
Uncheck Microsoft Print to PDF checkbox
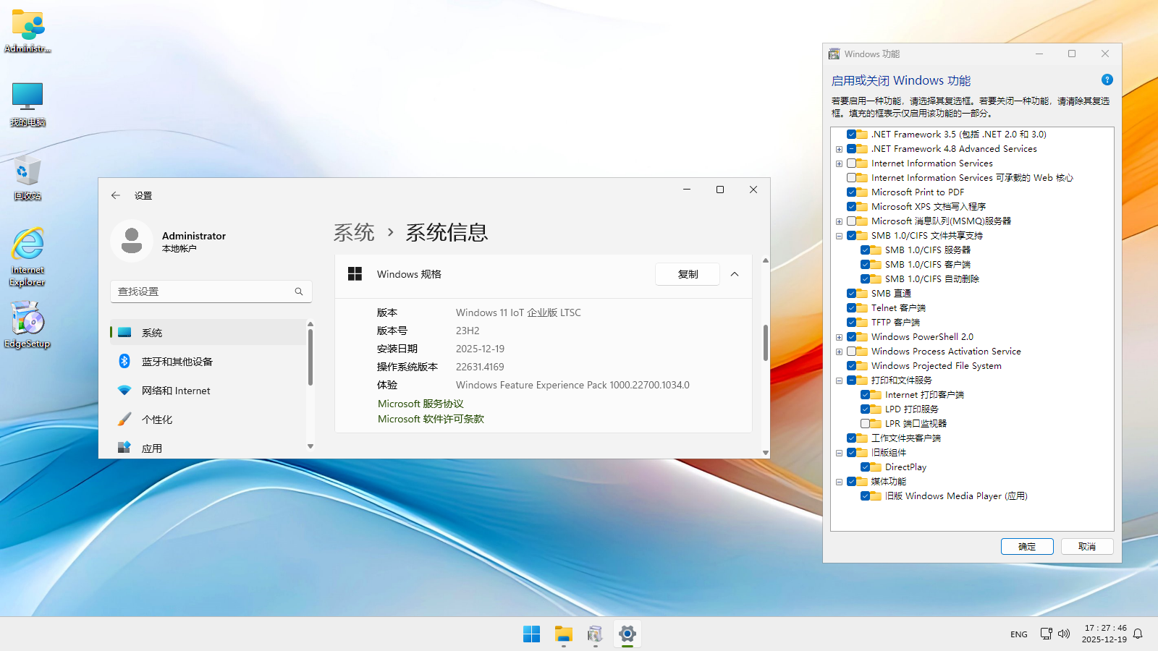pyautogui.click(x=852, y=192)
